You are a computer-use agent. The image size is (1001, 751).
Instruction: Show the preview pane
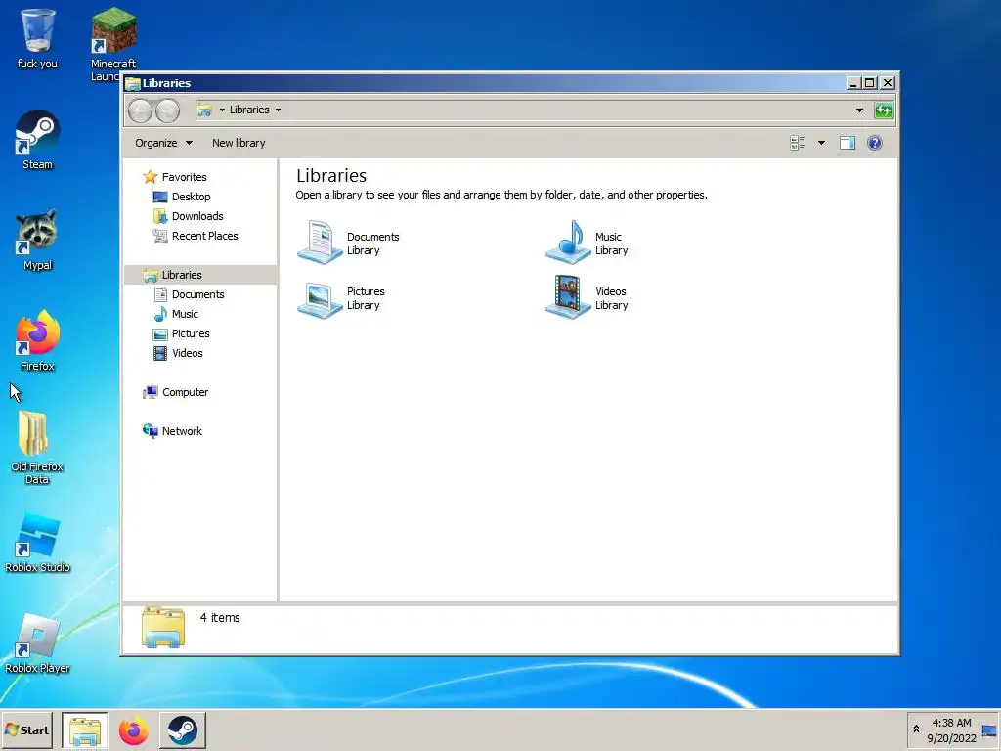(x=848, y=143)
